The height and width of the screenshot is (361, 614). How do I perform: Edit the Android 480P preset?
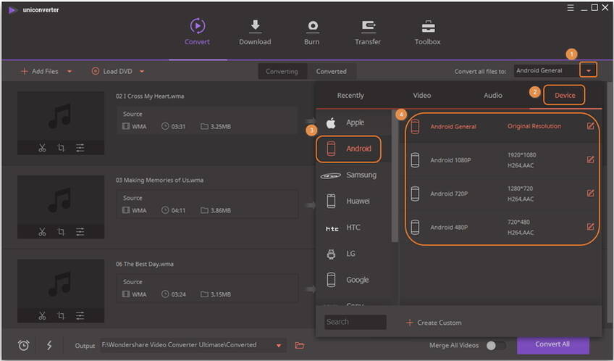point(590,227)
